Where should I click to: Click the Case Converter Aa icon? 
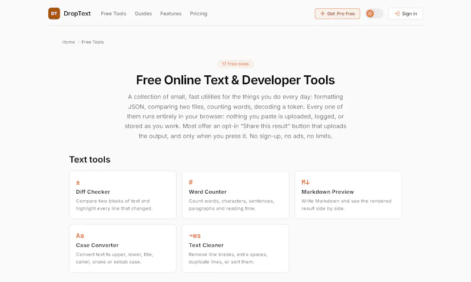(80, 235)
